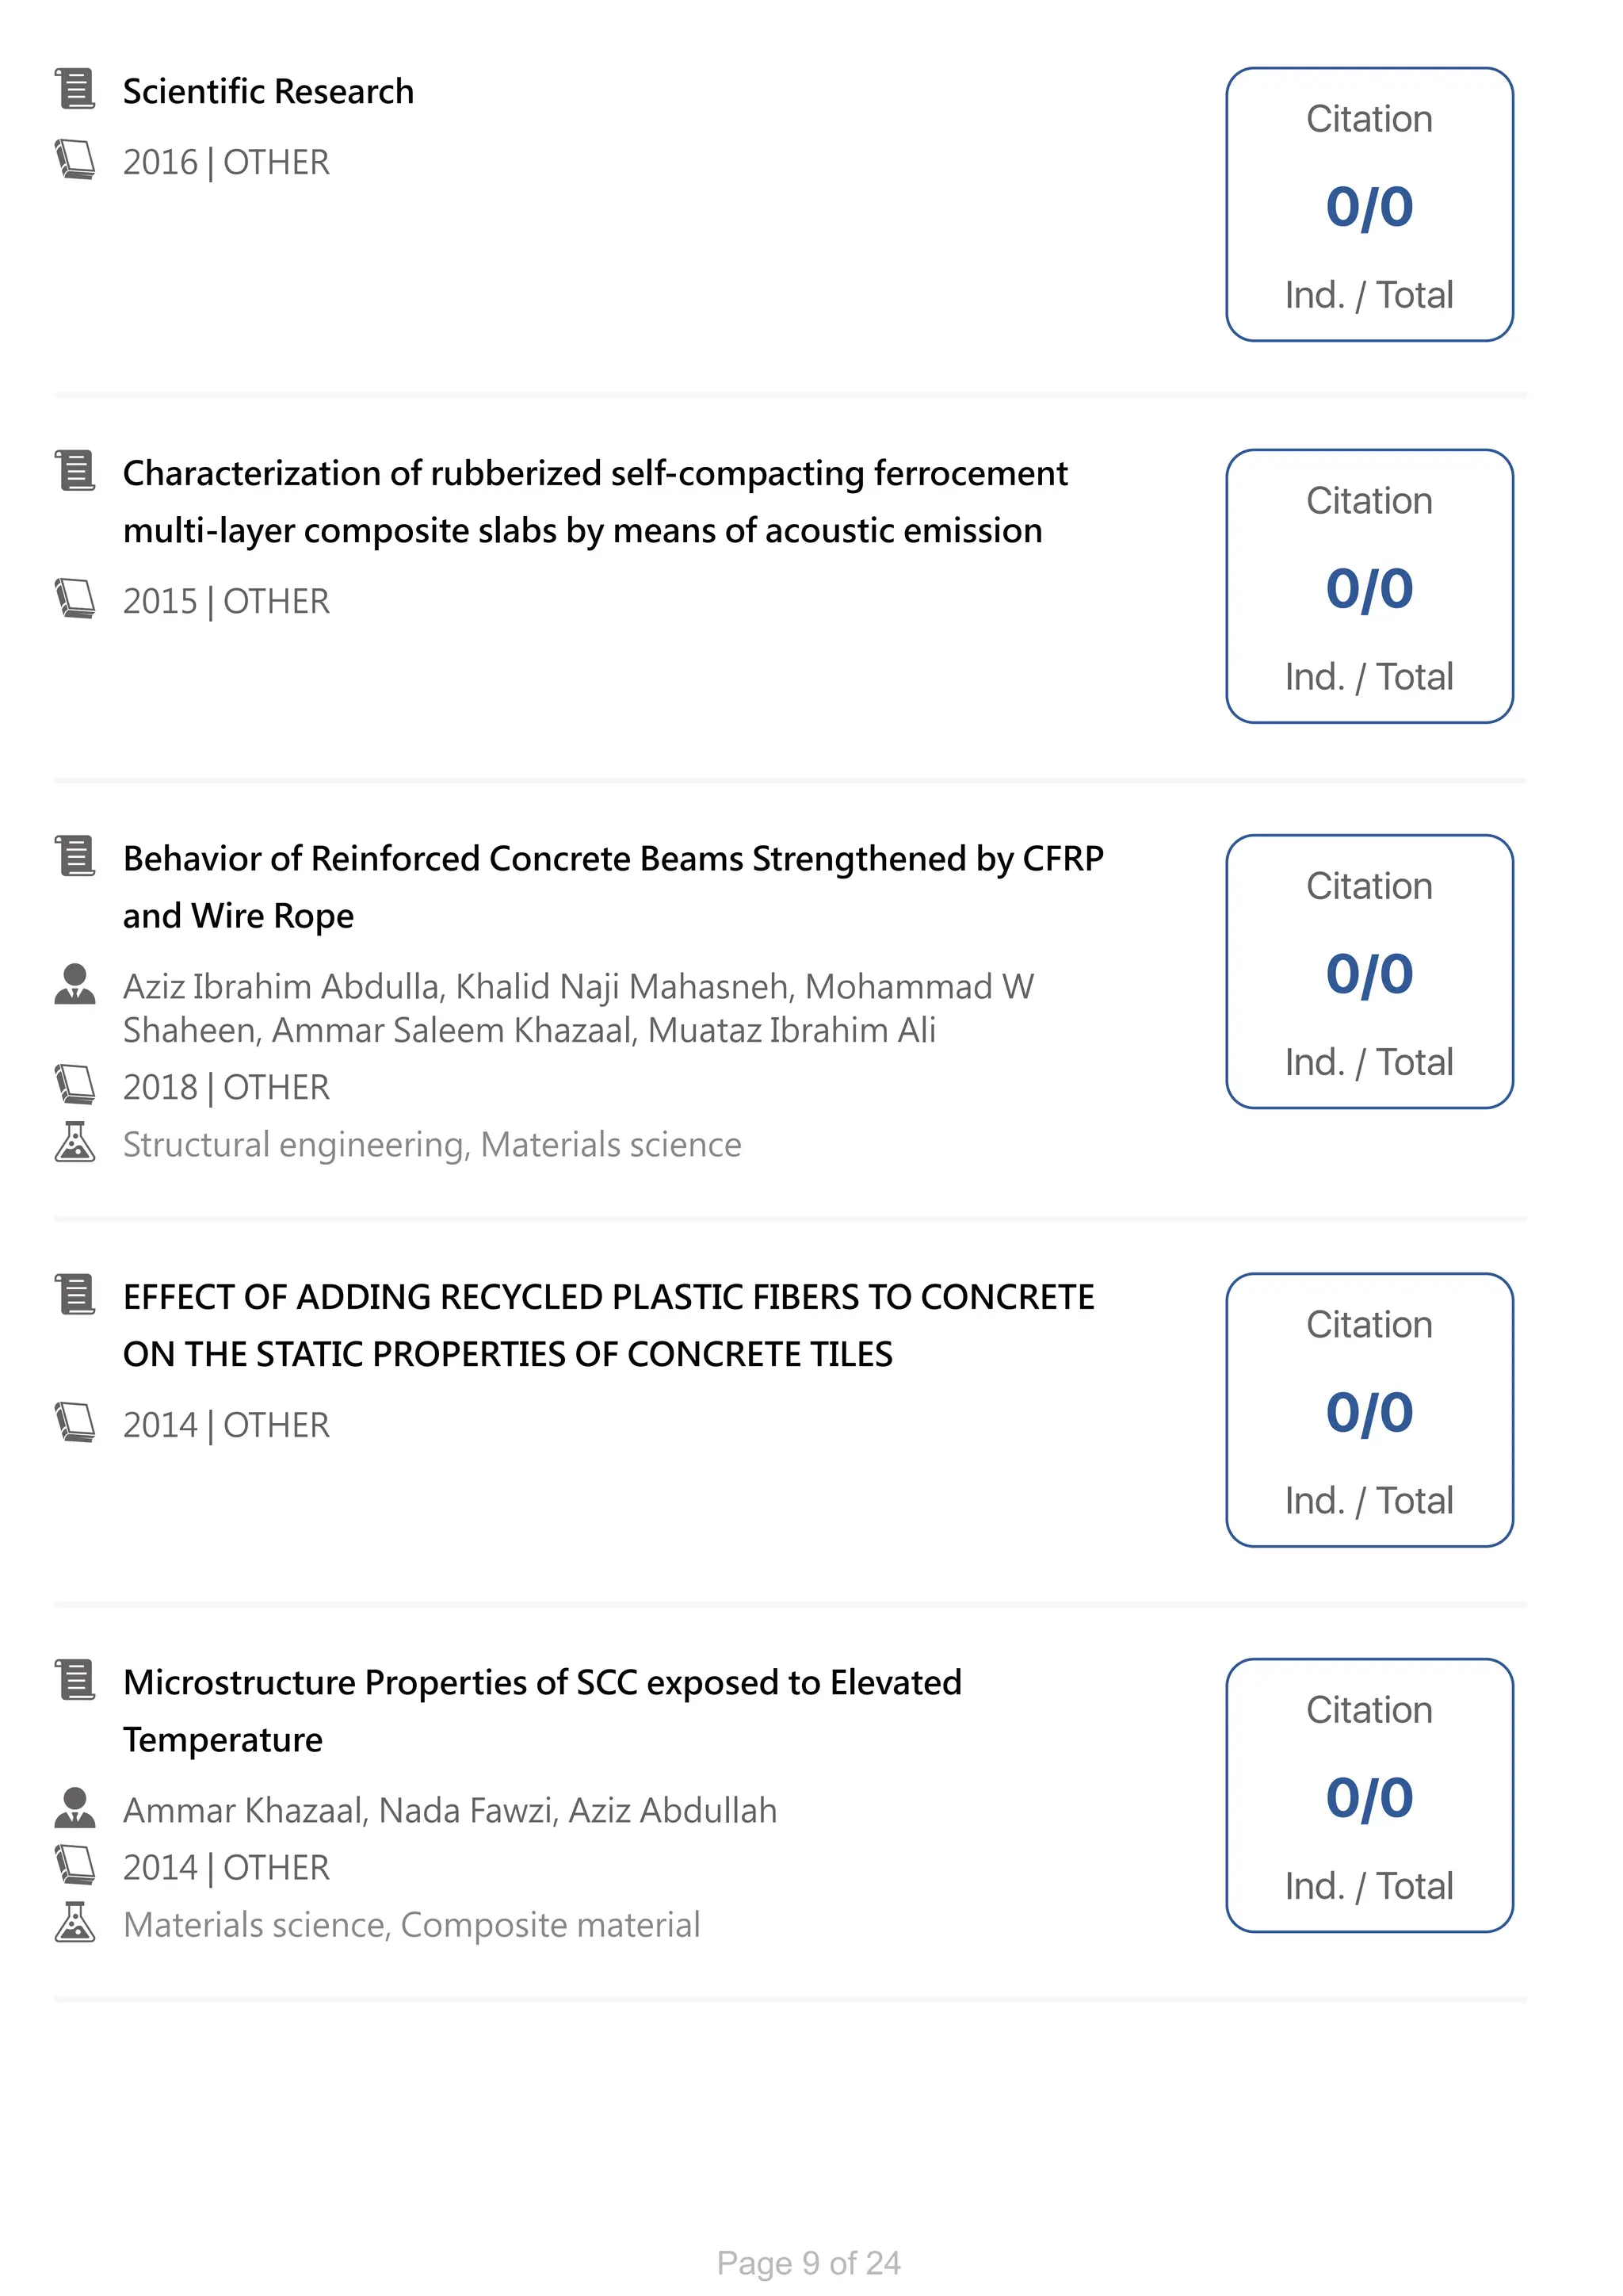This screenshot has width=1623, height=2296.
Task: Click the book icon next to 2016 | OTHER
Action: tap(75, 160)
